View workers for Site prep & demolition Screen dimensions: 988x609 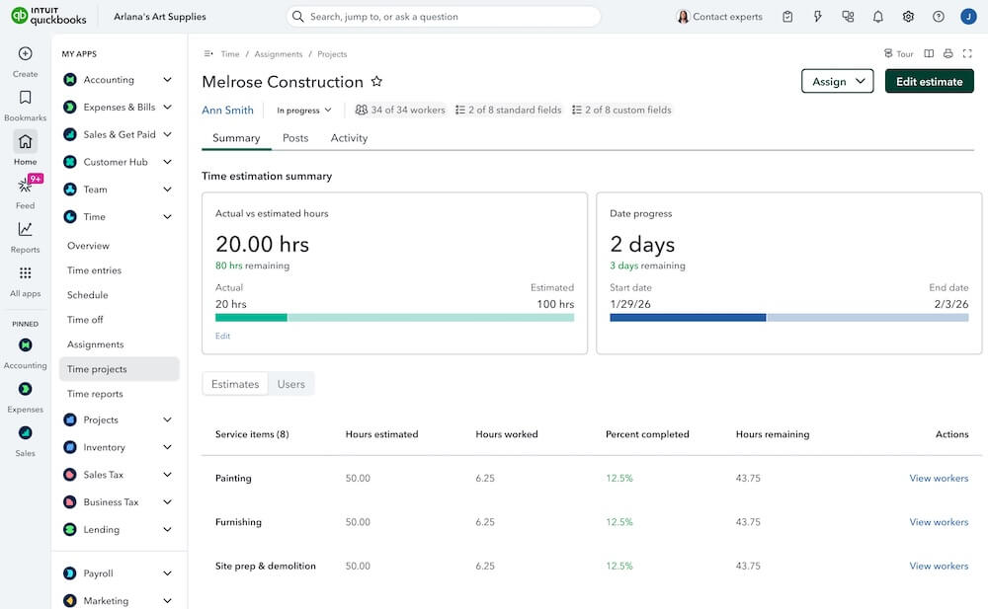(939, 567)
